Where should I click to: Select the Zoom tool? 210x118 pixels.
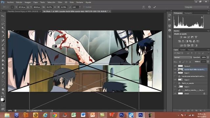(x=3, y=93)
